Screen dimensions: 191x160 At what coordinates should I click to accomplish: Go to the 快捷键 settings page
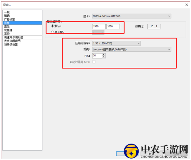point(8,30)
